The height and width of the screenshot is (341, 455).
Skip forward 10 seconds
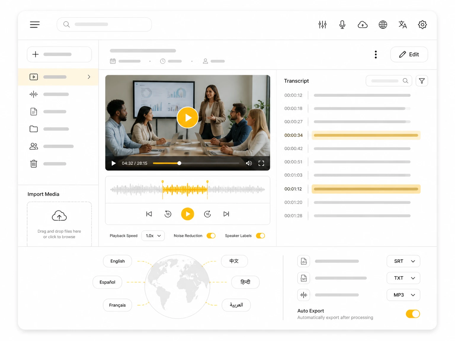tap(207, 214)
